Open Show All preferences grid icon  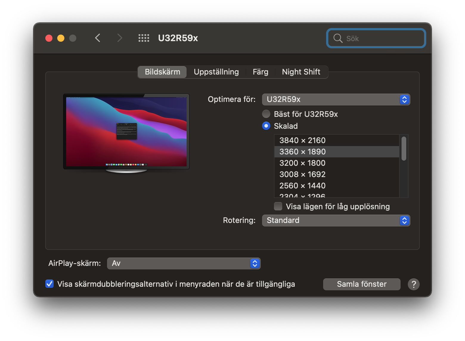[x=143, y=38]
